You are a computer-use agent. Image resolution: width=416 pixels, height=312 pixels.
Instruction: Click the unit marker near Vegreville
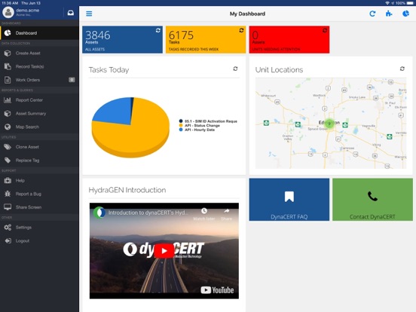click(x=389, y=136)
